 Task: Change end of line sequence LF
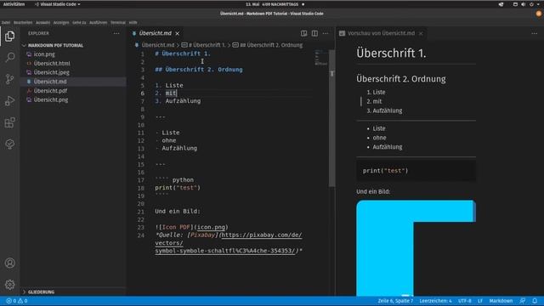coord(480,301)
